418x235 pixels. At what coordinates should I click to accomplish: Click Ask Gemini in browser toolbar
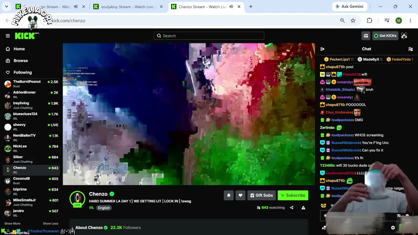pos(349,7)
